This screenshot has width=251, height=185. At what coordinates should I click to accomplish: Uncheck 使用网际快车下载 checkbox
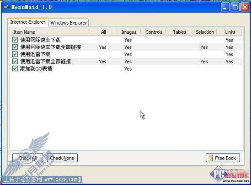(15, 40)
